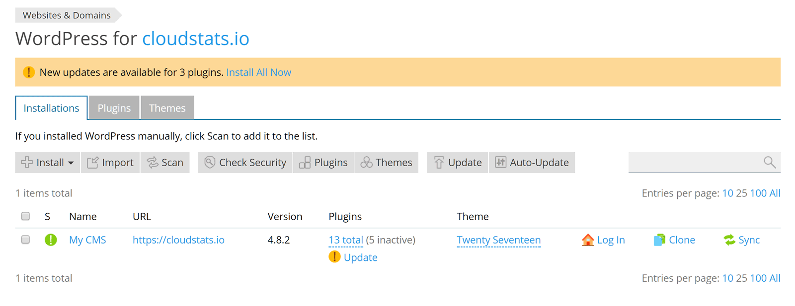Click the green status indicator for My CMS

[x=50, y=240]
